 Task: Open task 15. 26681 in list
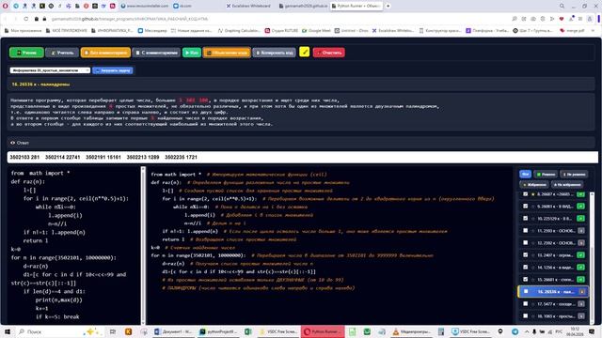556,280
